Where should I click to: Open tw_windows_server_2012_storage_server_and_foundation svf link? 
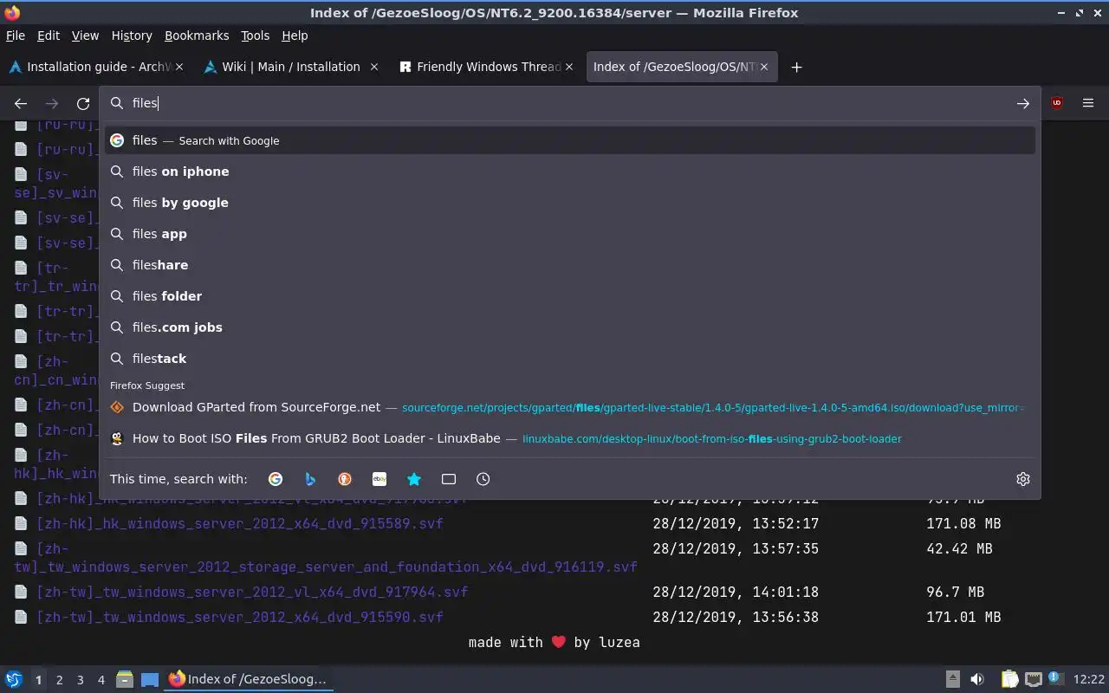tap(326, 558)
